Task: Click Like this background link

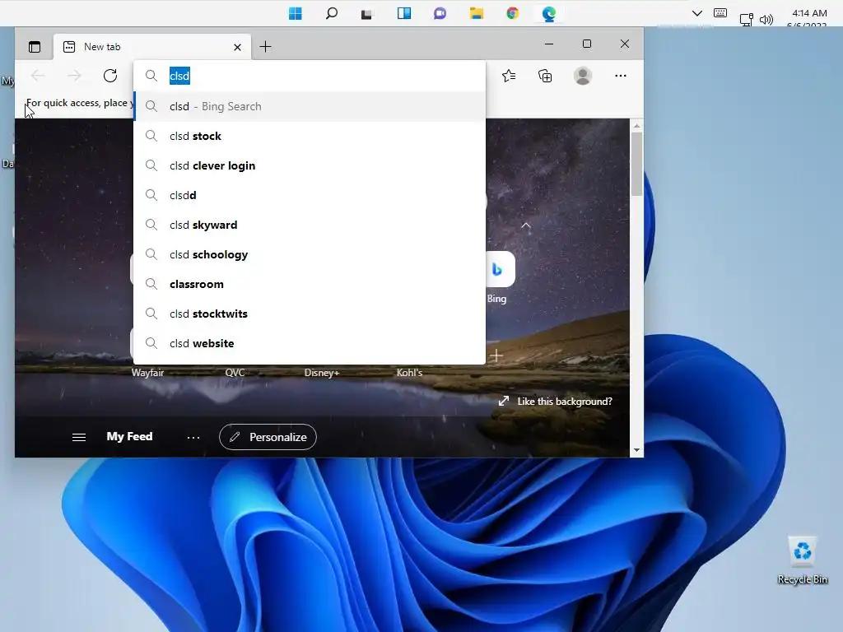Action: (556, 402)
